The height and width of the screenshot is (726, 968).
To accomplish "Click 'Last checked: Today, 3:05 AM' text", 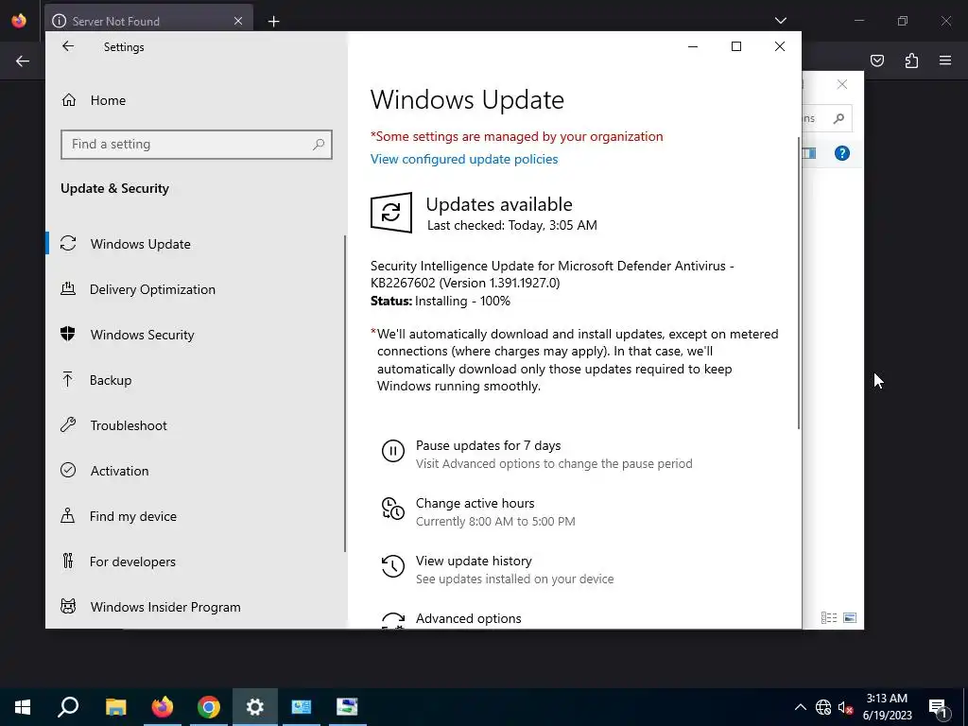I will [512, 225].
